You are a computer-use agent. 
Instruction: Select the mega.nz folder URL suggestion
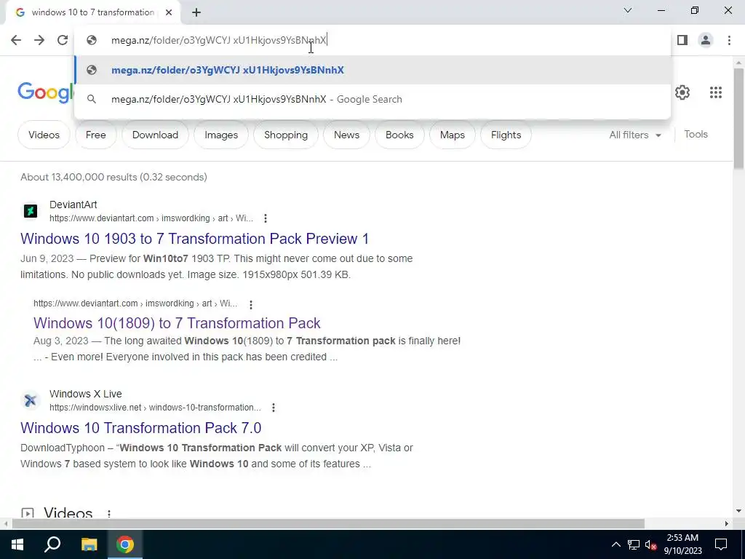pyautogui.click(x=372, y=70)
